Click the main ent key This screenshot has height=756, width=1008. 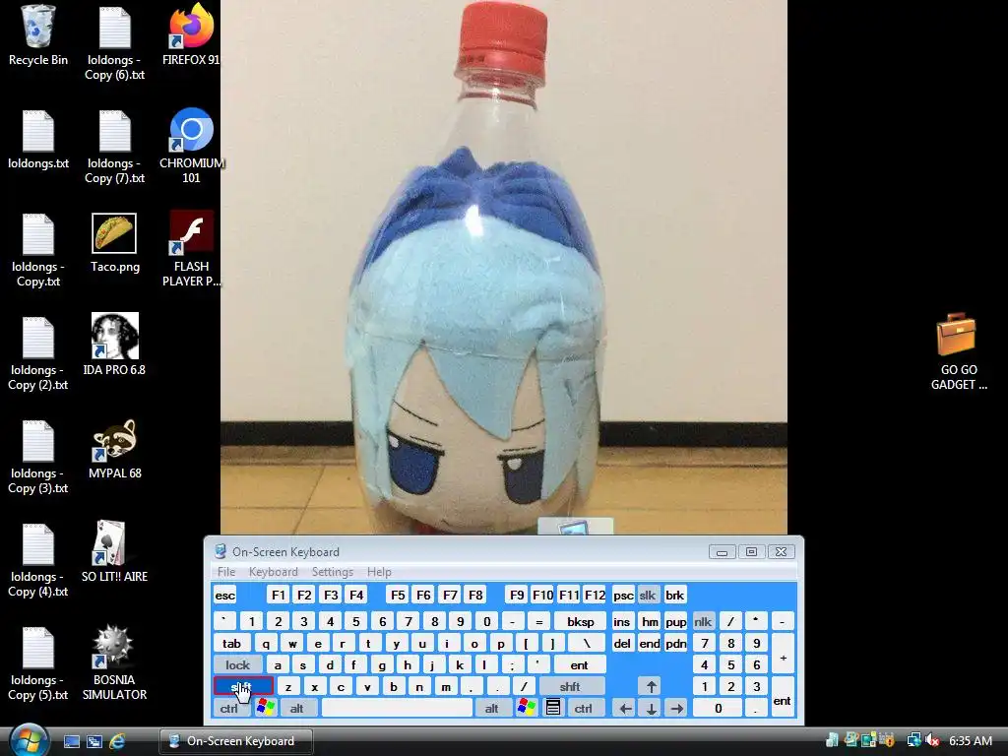pyautogui.click(x=579, y=664)
